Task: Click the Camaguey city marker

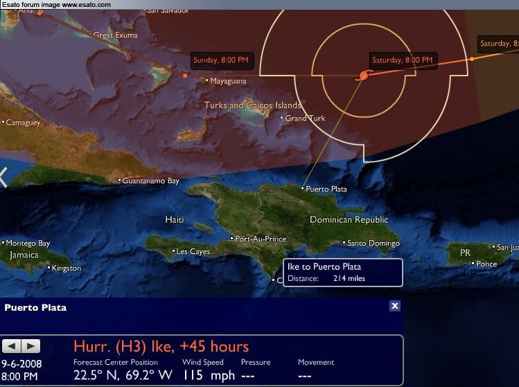Action: coord(3,122)
